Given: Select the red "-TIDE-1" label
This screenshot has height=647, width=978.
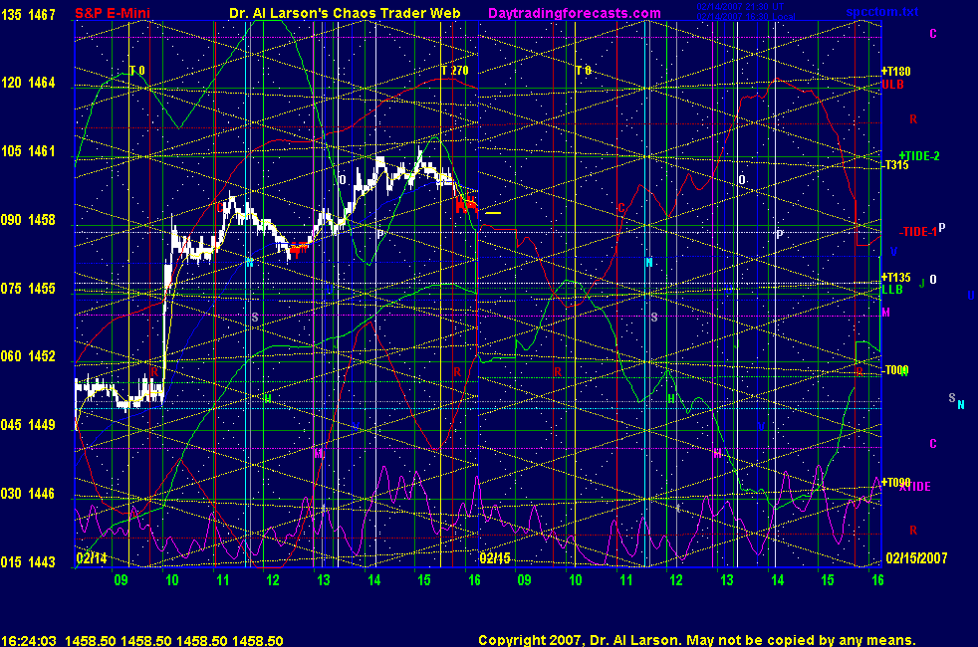Looking at the screenshot, I should coord(917,232).
